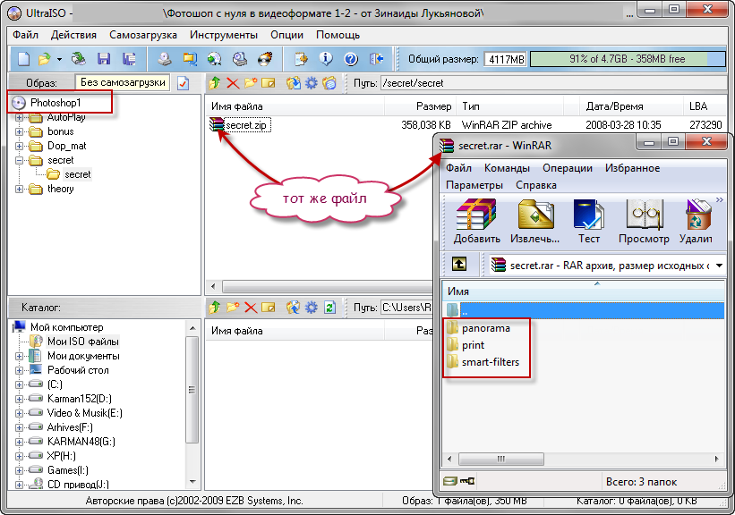The image size is (735, 515).
Task: Click the folder view icon right of image pane gear
Action: coord(329,83)
